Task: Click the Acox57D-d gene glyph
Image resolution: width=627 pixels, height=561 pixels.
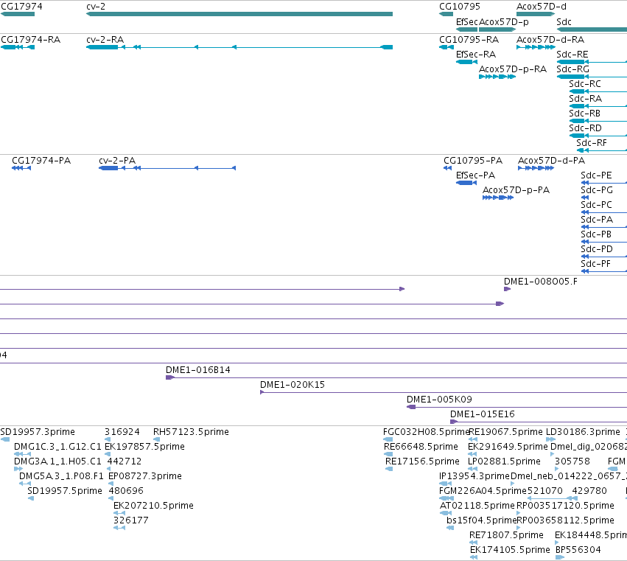Action: point(536,14)
